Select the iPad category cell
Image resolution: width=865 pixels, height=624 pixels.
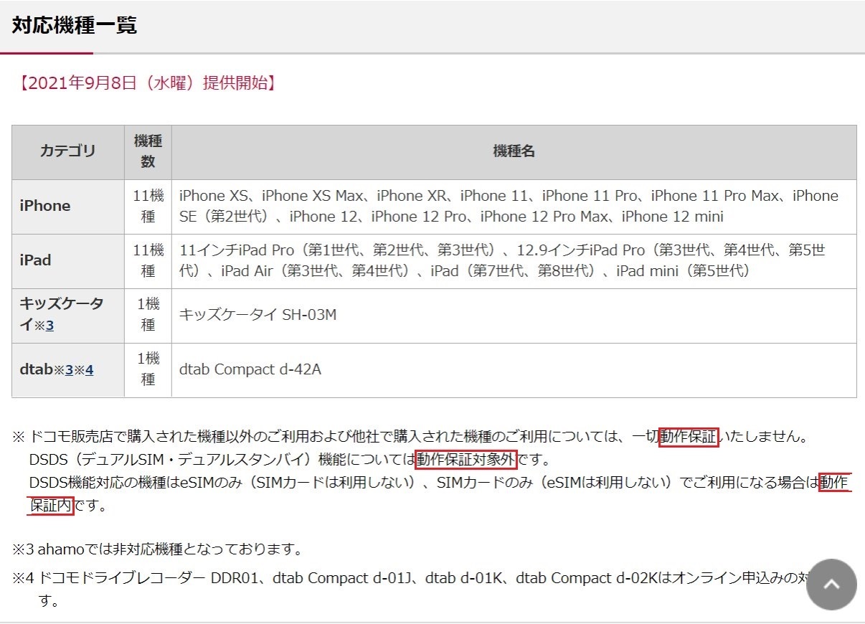pos(68,261)
